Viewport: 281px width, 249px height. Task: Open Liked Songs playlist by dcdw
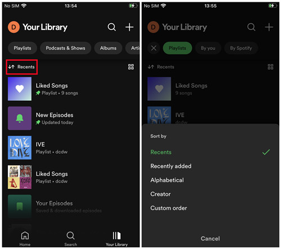71,177
